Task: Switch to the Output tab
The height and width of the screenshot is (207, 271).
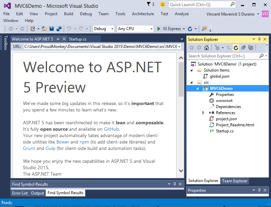Action: coord(37,193)
